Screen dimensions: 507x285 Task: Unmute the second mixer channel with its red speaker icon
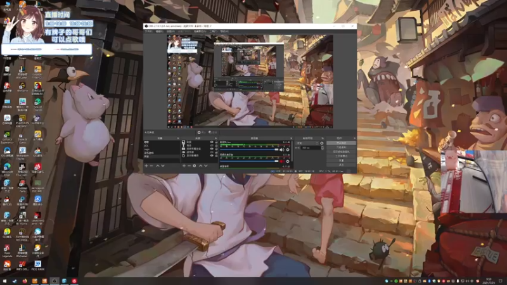tap(281, 161)
